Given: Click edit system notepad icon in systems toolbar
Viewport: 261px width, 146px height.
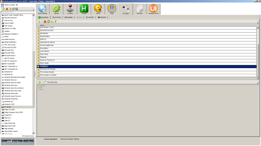Looking at the screenshot, I should pyautogui.click(x=10, y=9).
